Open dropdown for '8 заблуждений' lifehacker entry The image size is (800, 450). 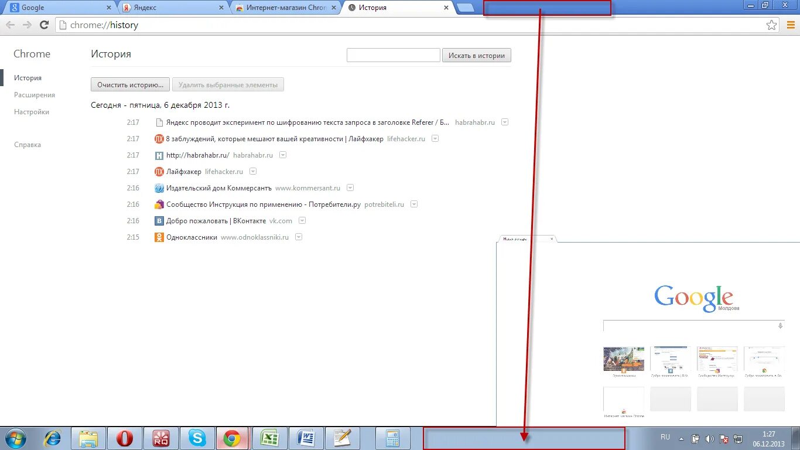[x=435, y=139]
